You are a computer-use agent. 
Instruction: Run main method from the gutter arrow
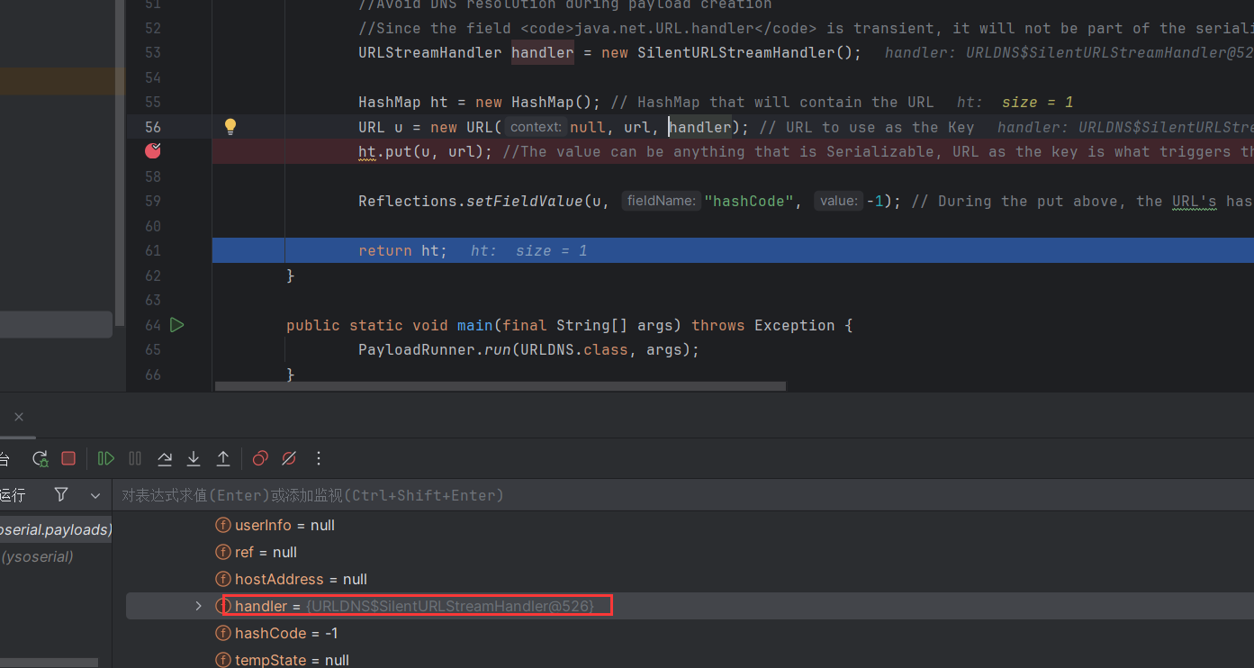[x=177, y=324]
